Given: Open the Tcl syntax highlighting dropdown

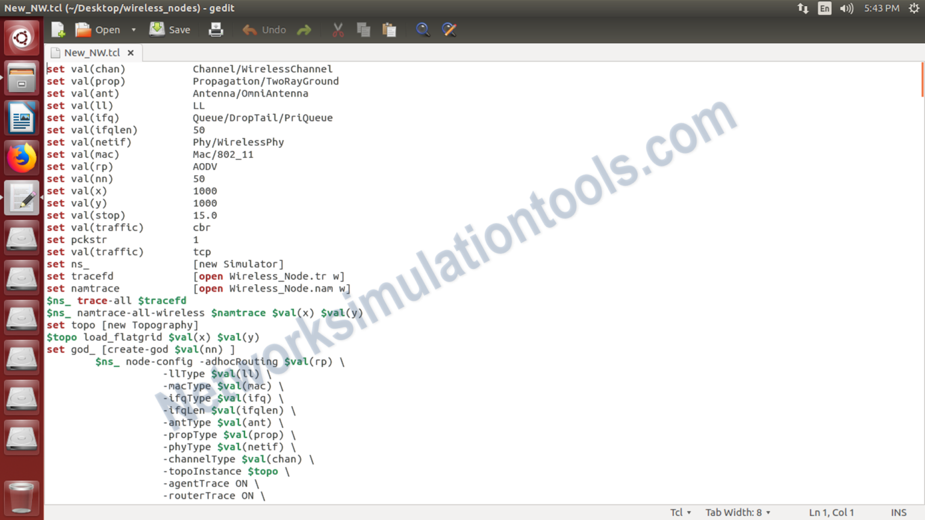Looking at the screenshot, I should click(x=679, y=512).
